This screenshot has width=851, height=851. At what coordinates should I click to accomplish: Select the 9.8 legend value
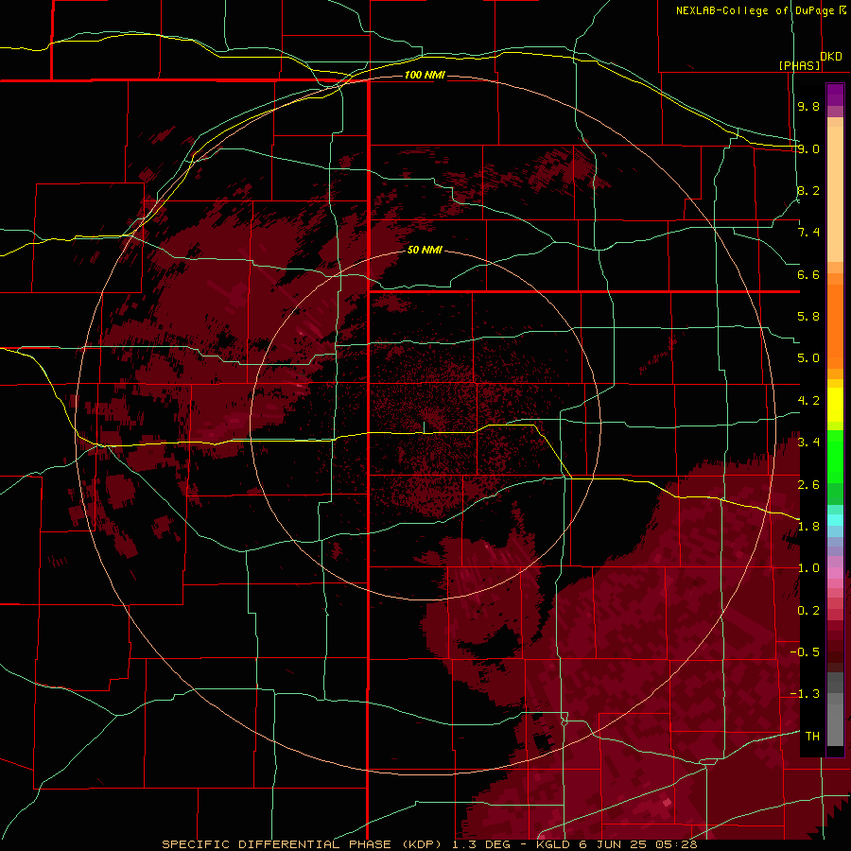coord(808,106)
